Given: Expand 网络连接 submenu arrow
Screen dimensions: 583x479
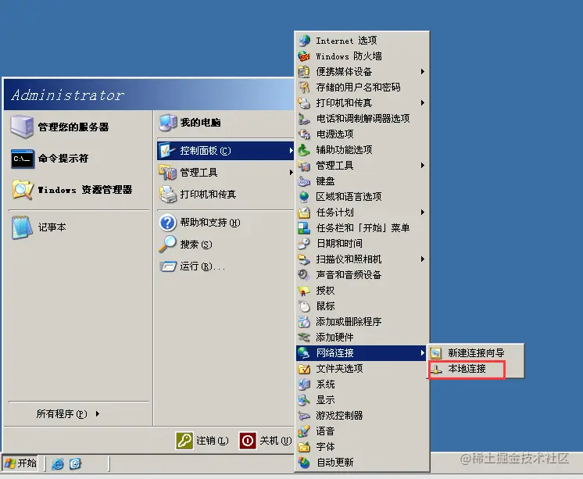Looking at the screenshot, I should pyautogui.click(x=422, y=352).
